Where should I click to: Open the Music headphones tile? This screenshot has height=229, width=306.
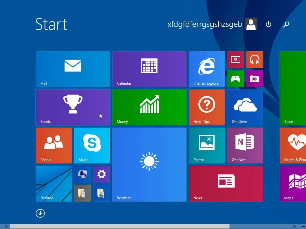tap(255, 60)
